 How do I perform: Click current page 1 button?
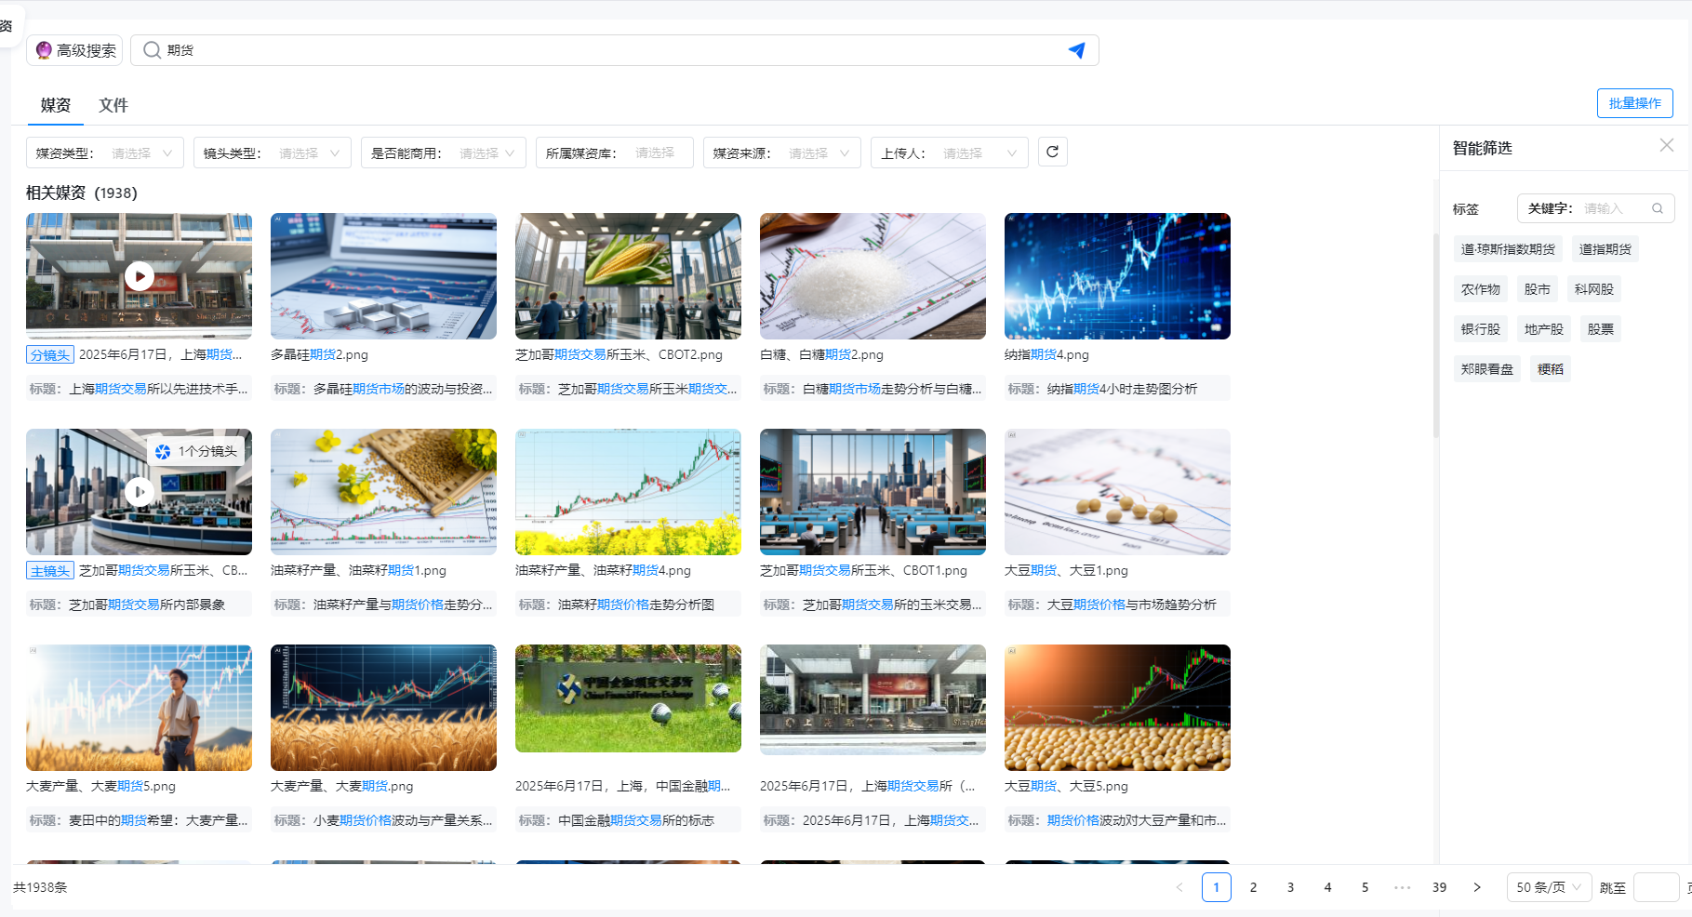[1217, 887]
